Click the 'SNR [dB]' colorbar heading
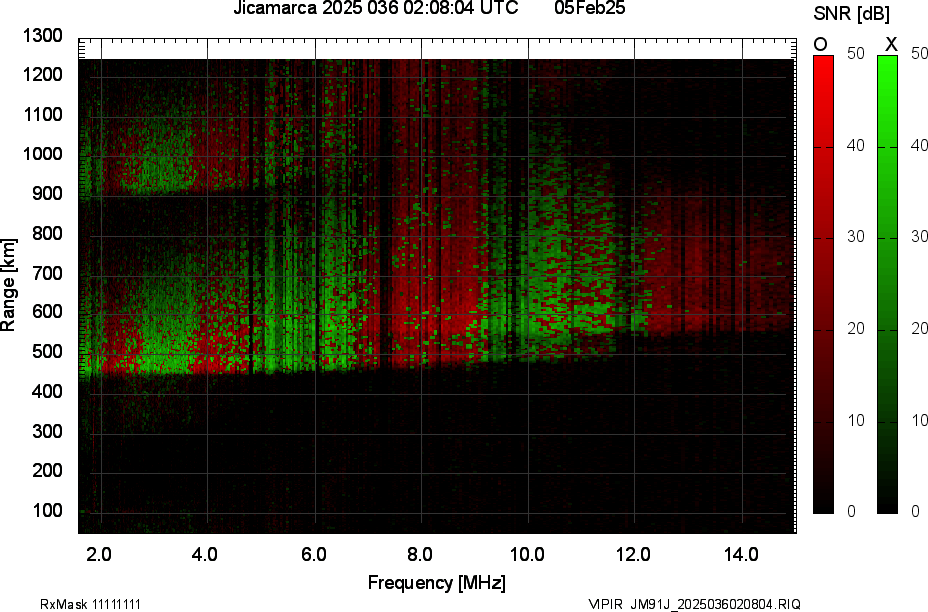Image resolution: width=928 pixels, height=612 pixels. [851, 13]
